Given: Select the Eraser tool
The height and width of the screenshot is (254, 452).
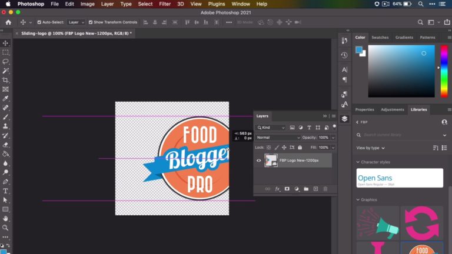Looking at the screenshot, I should (x=5, y=145).
